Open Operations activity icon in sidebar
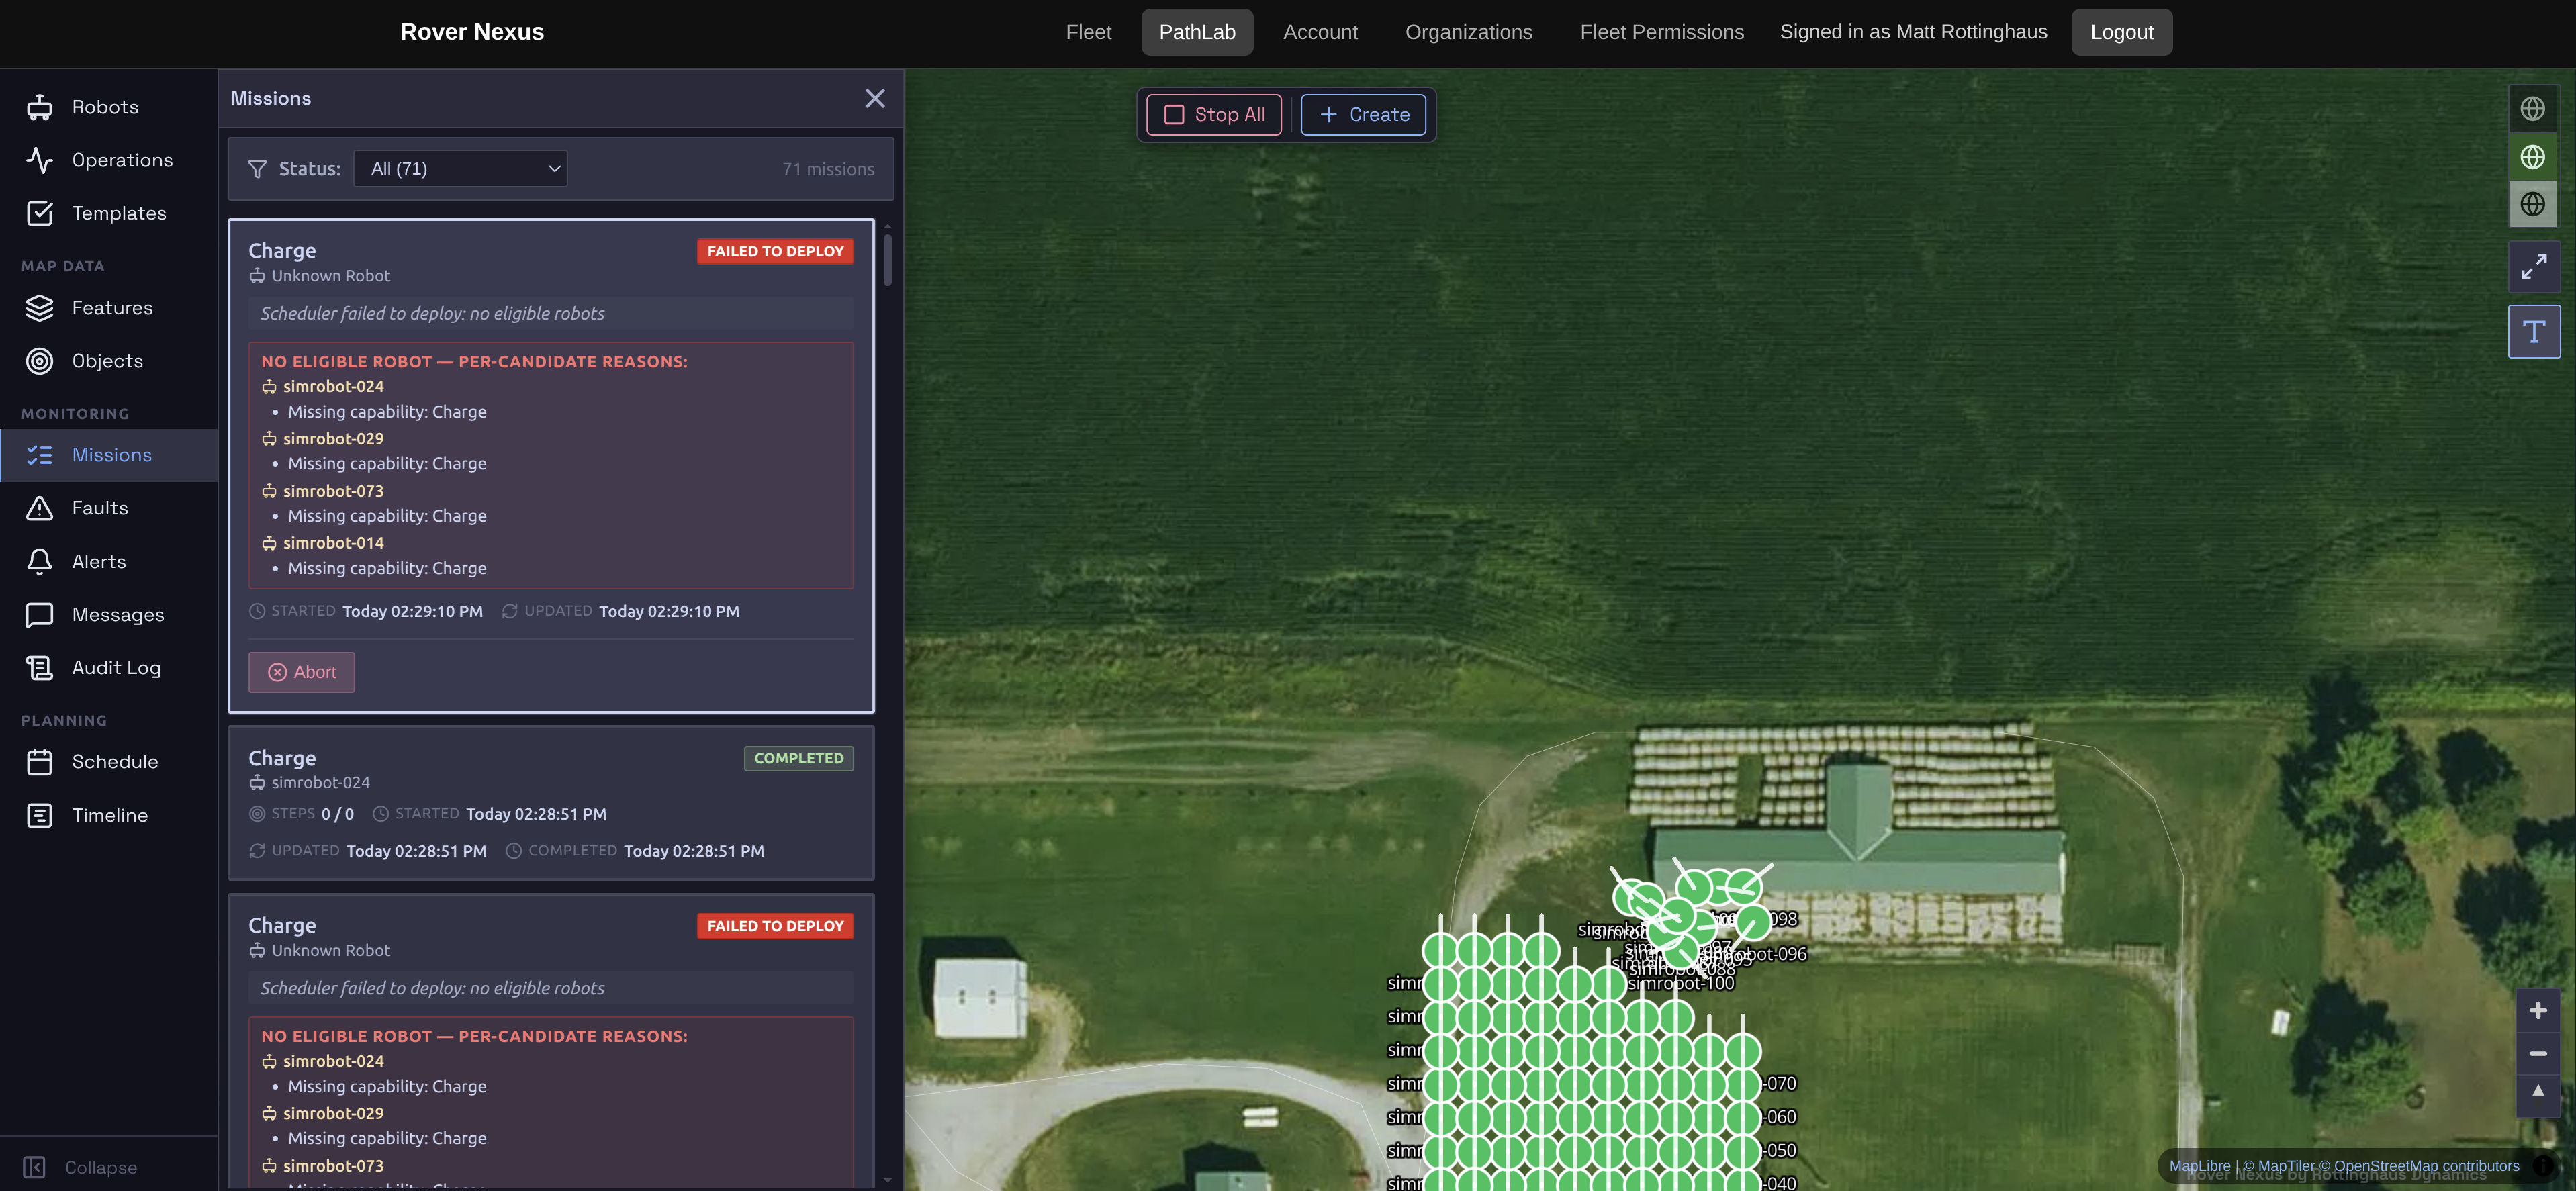This screenshot has height=1191, width=2576. (39, 160)
